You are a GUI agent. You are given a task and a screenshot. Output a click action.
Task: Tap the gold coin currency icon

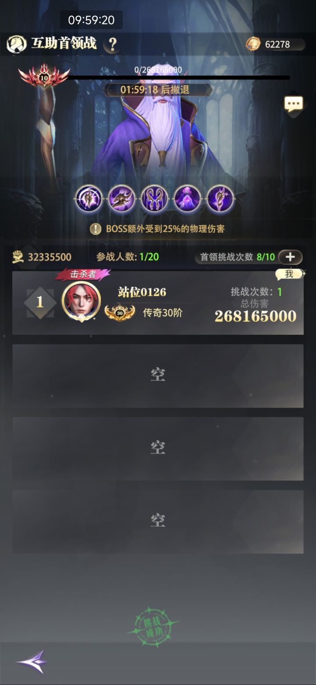pyautogui.click(x=253, y=44)
